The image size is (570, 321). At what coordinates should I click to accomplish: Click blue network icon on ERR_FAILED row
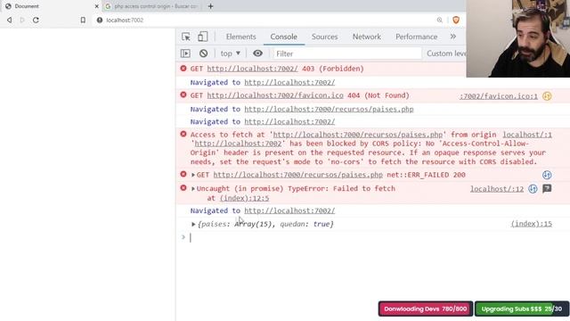coord(547,175)
